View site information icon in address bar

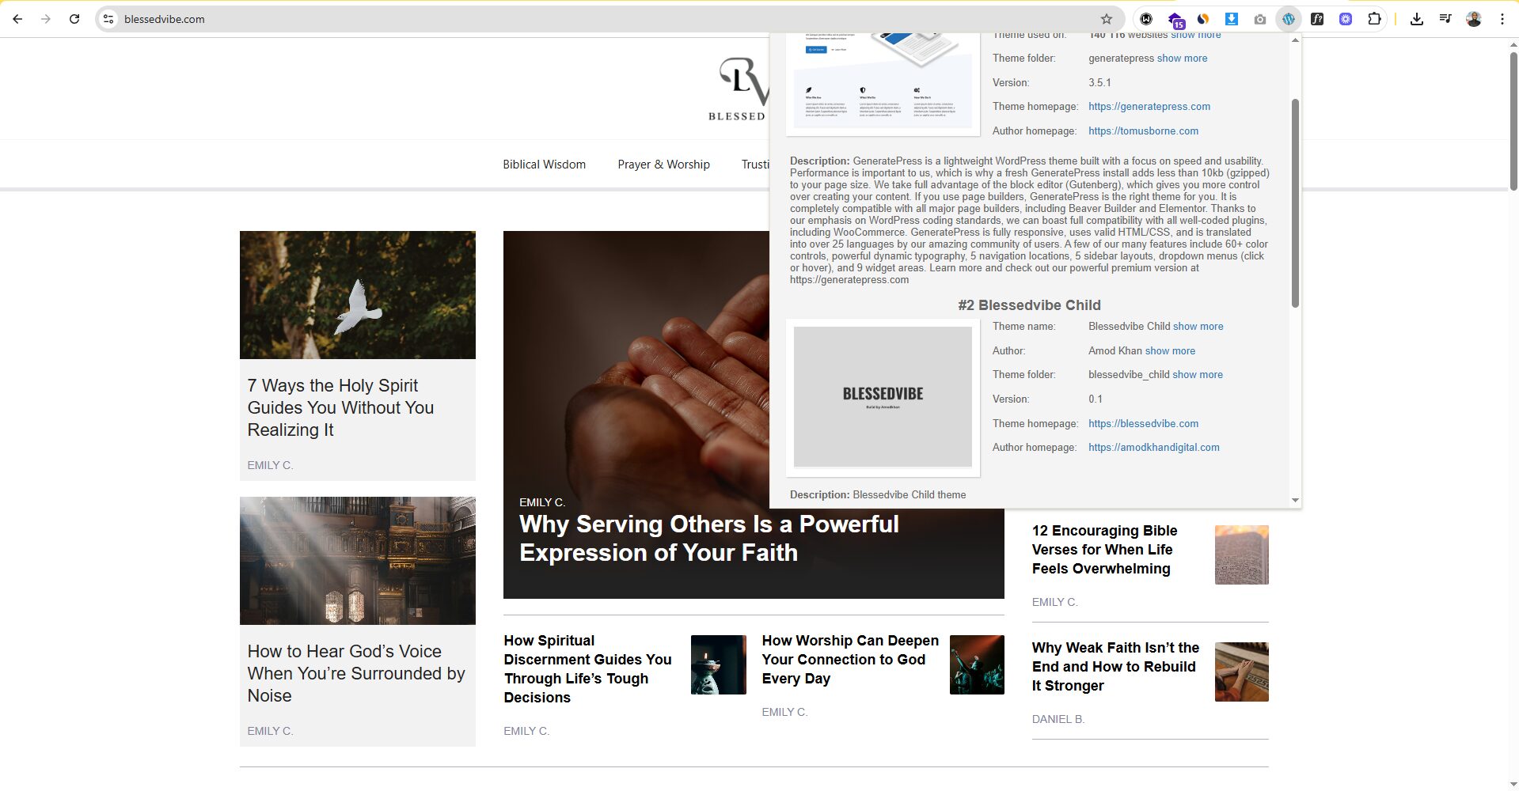tap(109, 19)
